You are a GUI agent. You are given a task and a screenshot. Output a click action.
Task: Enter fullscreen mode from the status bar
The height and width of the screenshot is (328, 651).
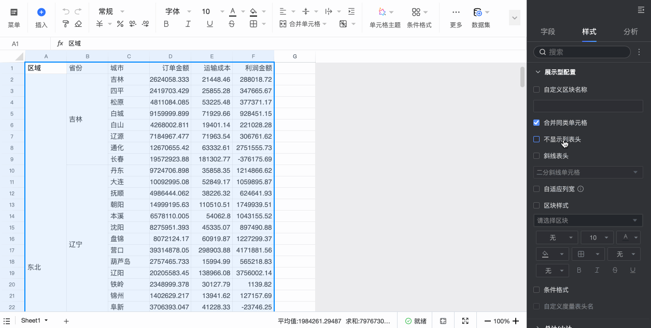pos(465,321)
